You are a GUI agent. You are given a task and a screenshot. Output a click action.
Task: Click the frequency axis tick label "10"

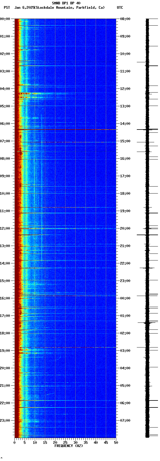(35, 443)
